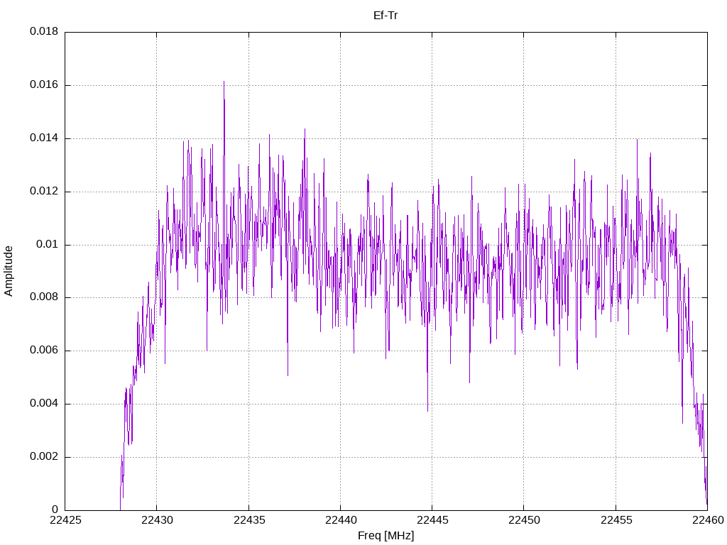The image size is (727, 545).
Task: Click y-axis tick label 0.006
Action: point(44,351)
